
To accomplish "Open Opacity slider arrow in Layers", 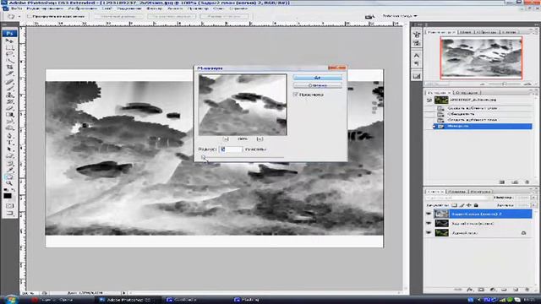I will tap(533, 198).
